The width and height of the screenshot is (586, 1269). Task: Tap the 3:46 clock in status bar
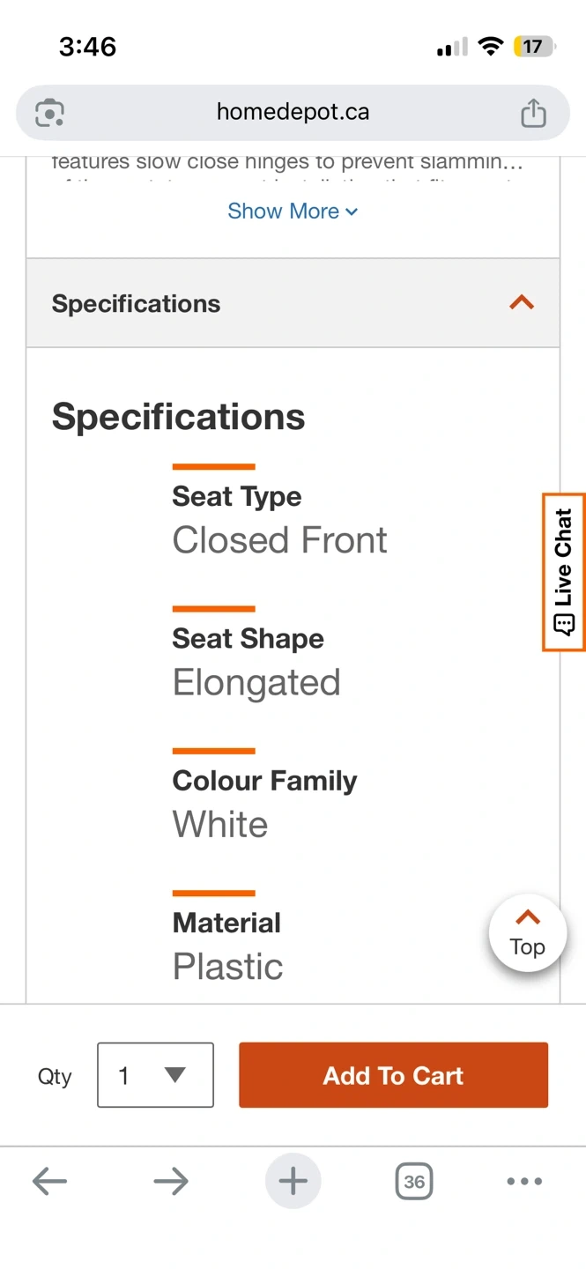(x=87, y=47)
